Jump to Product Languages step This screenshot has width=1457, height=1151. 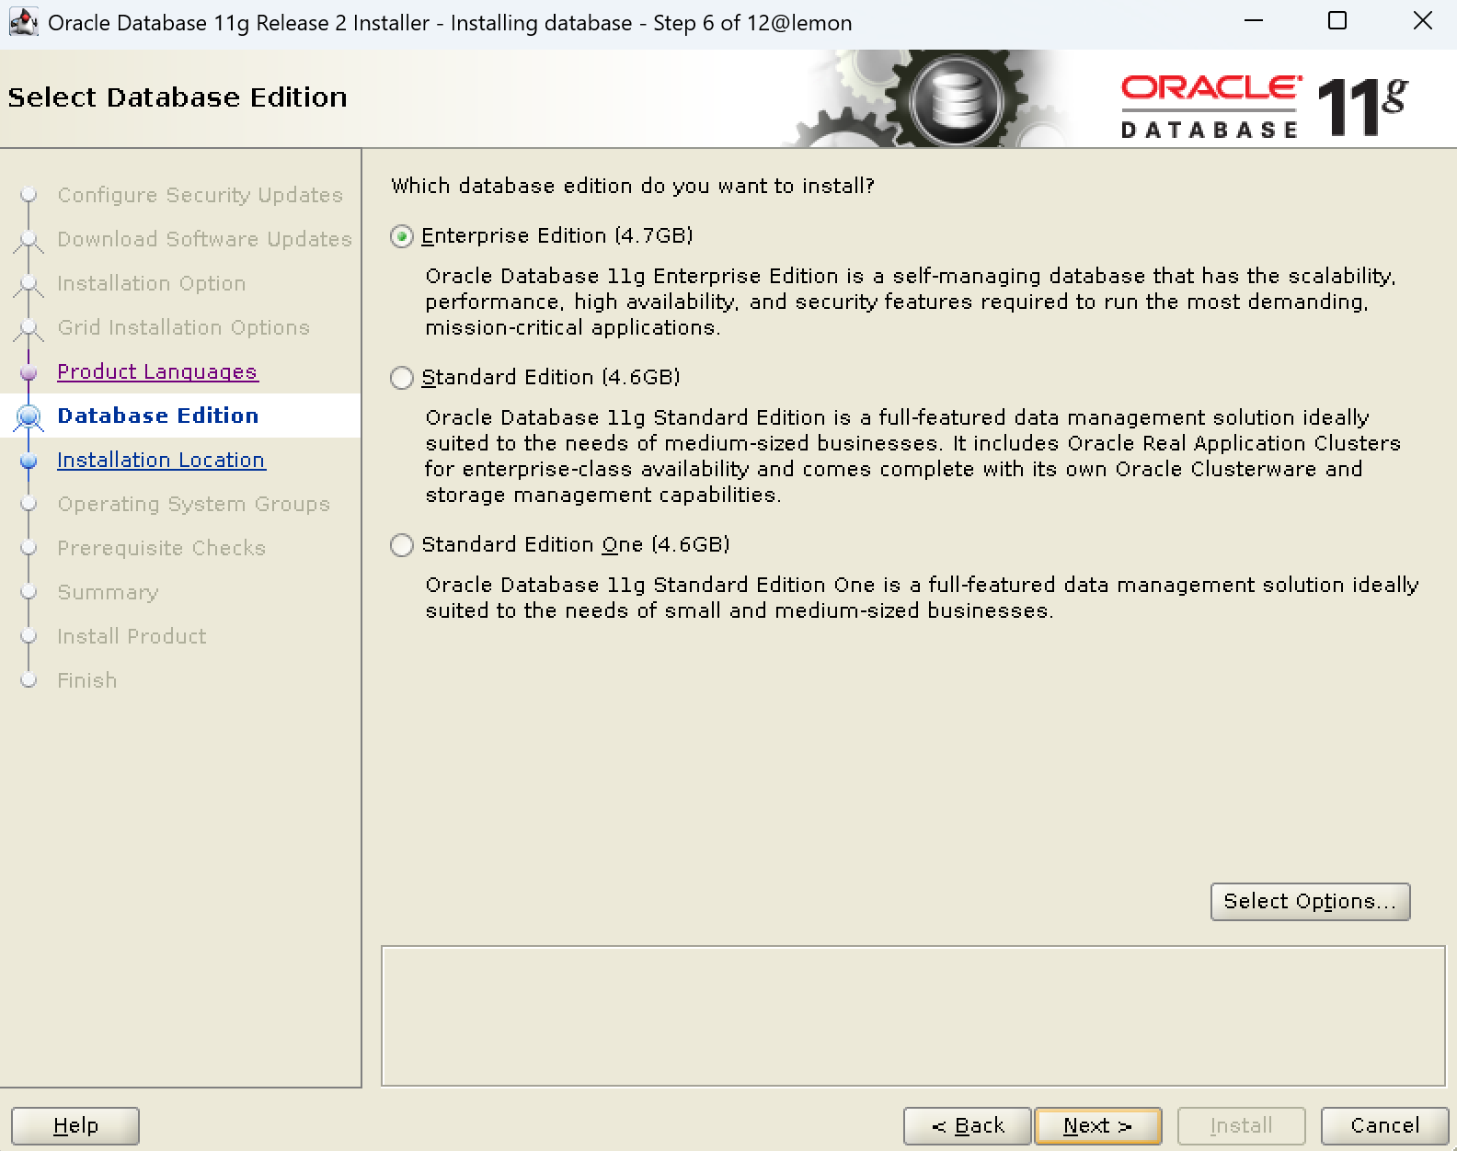(x=157, y=371)
